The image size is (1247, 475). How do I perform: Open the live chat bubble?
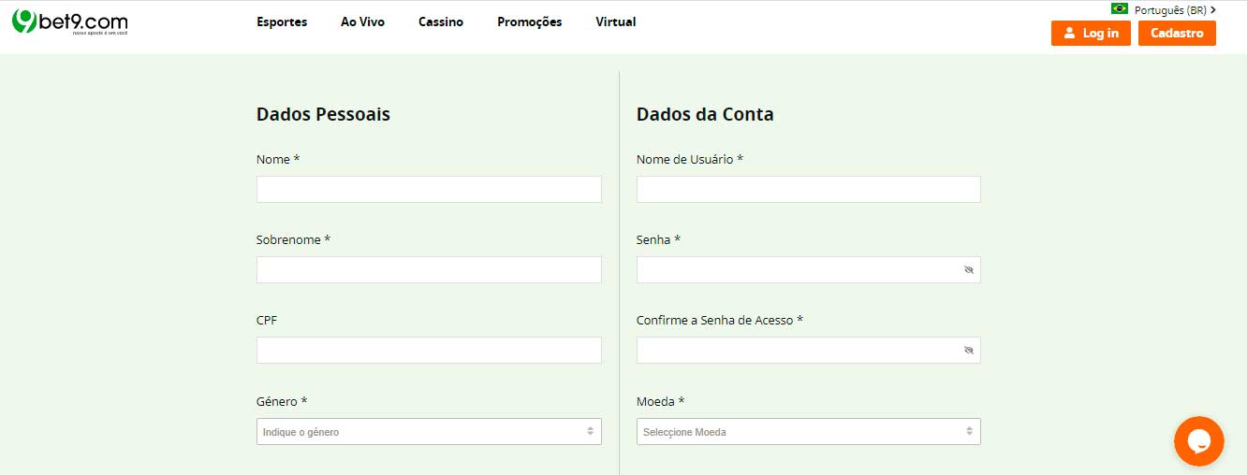1199,441
